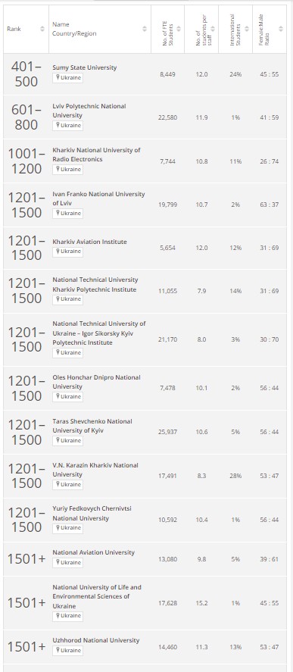Click Ukraine location tag under Sumy State University
This screenshot has width=293, height=672.
tap(67, 78)
